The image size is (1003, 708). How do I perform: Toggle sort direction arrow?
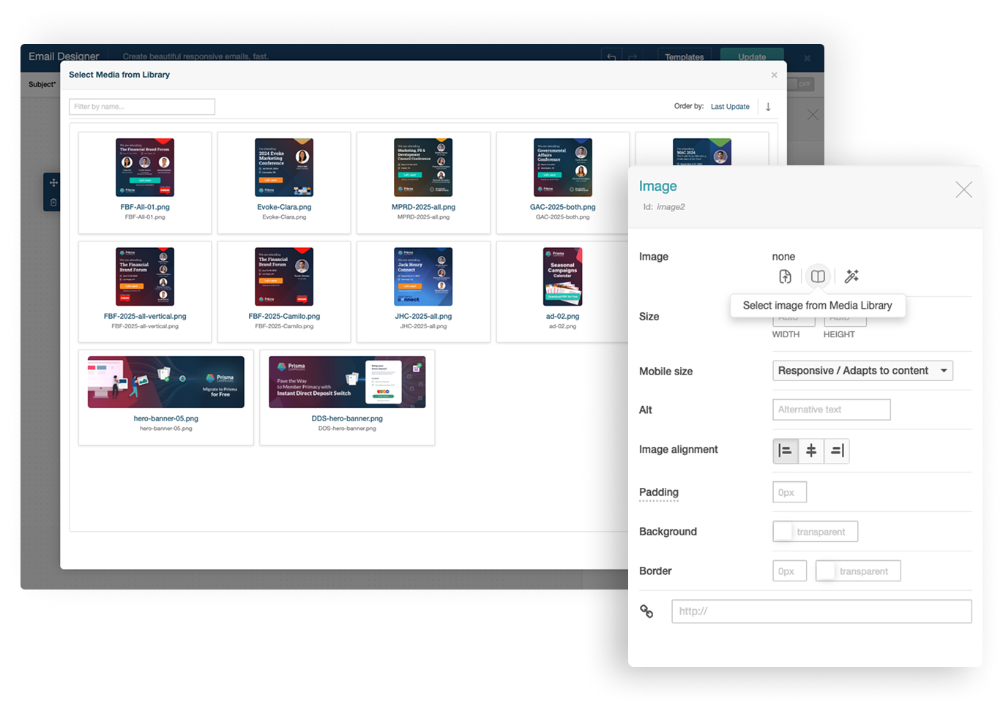point(768,107)
